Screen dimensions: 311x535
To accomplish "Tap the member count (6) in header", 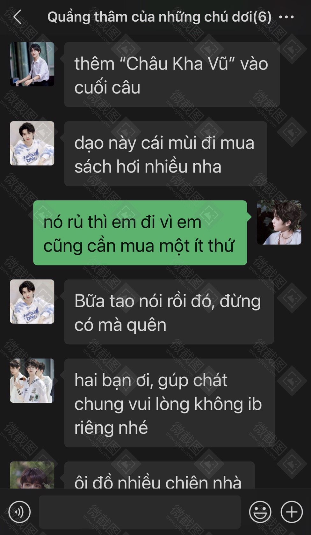I will pos(262,17).
